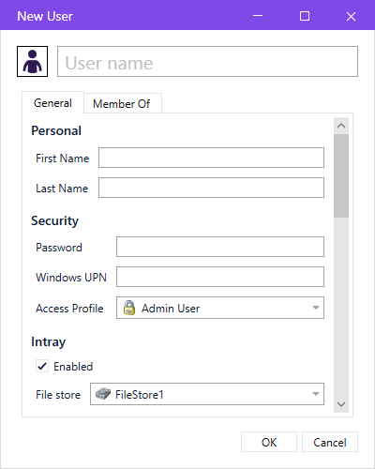Click the Access Profile label
Viewport: 375px width, 469px height.
coord(69,309)
